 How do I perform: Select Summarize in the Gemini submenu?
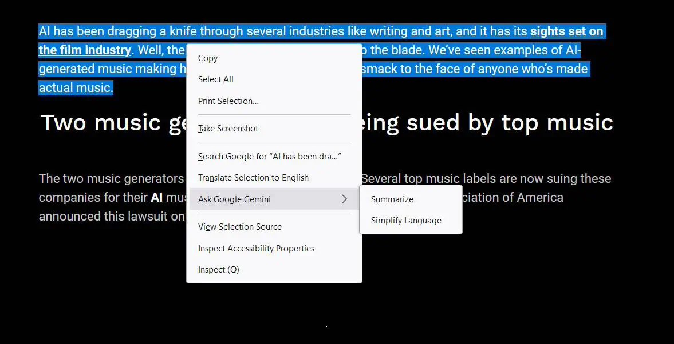pos(392,199)
